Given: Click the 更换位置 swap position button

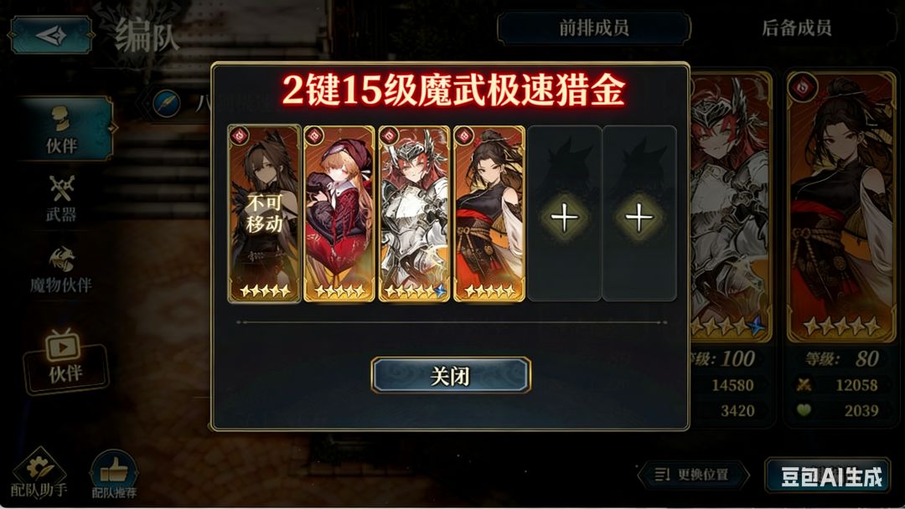Looking at the screenshot, I should [693, 475].
